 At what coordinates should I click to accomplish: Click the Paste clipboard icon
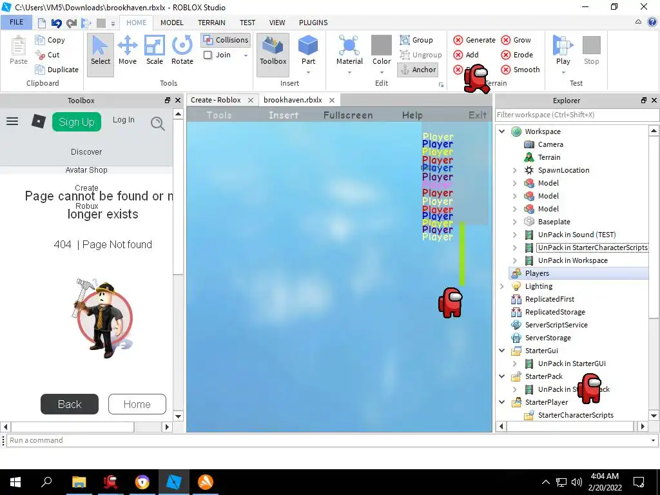click(19, 50)
